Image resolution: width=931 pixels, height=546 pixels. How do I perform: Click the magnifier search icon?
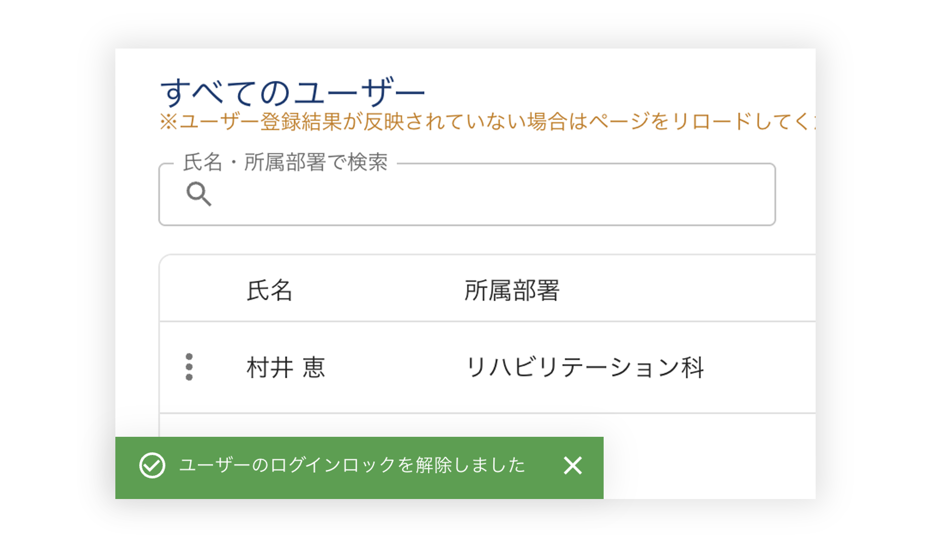tap(198, 194)
